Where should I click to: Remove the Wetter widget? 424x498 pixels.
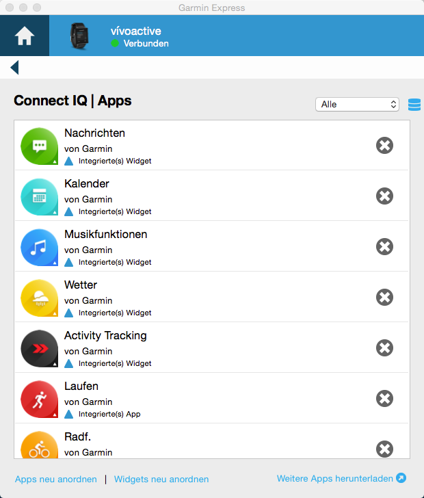click(384, 297)
